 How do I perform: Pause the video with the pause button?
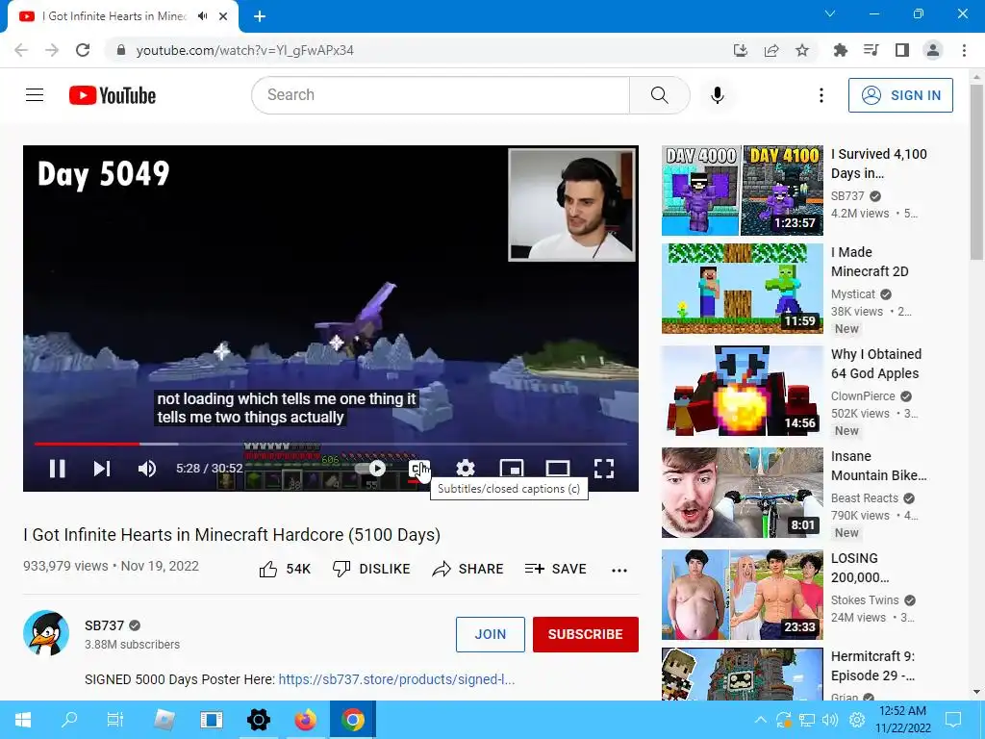pyautogui.click(x=57, y=469)
